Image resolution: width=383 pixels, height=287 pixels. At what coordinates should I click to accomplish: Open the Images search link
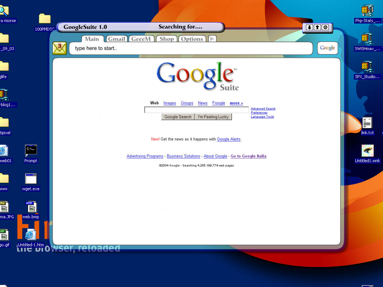(x=169, y=103)
